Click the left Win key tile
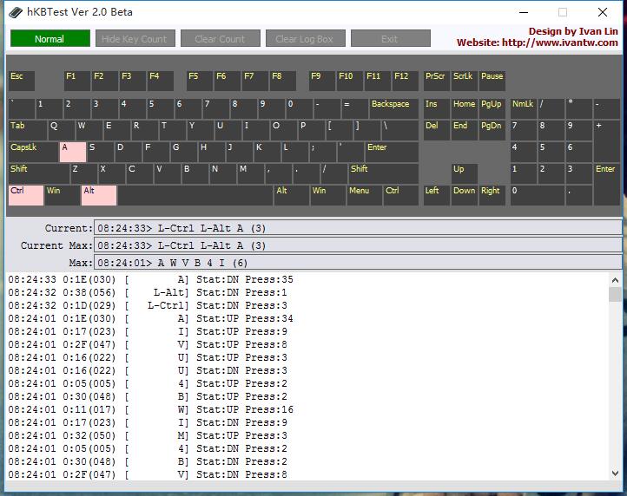 (x=63, y=195)
